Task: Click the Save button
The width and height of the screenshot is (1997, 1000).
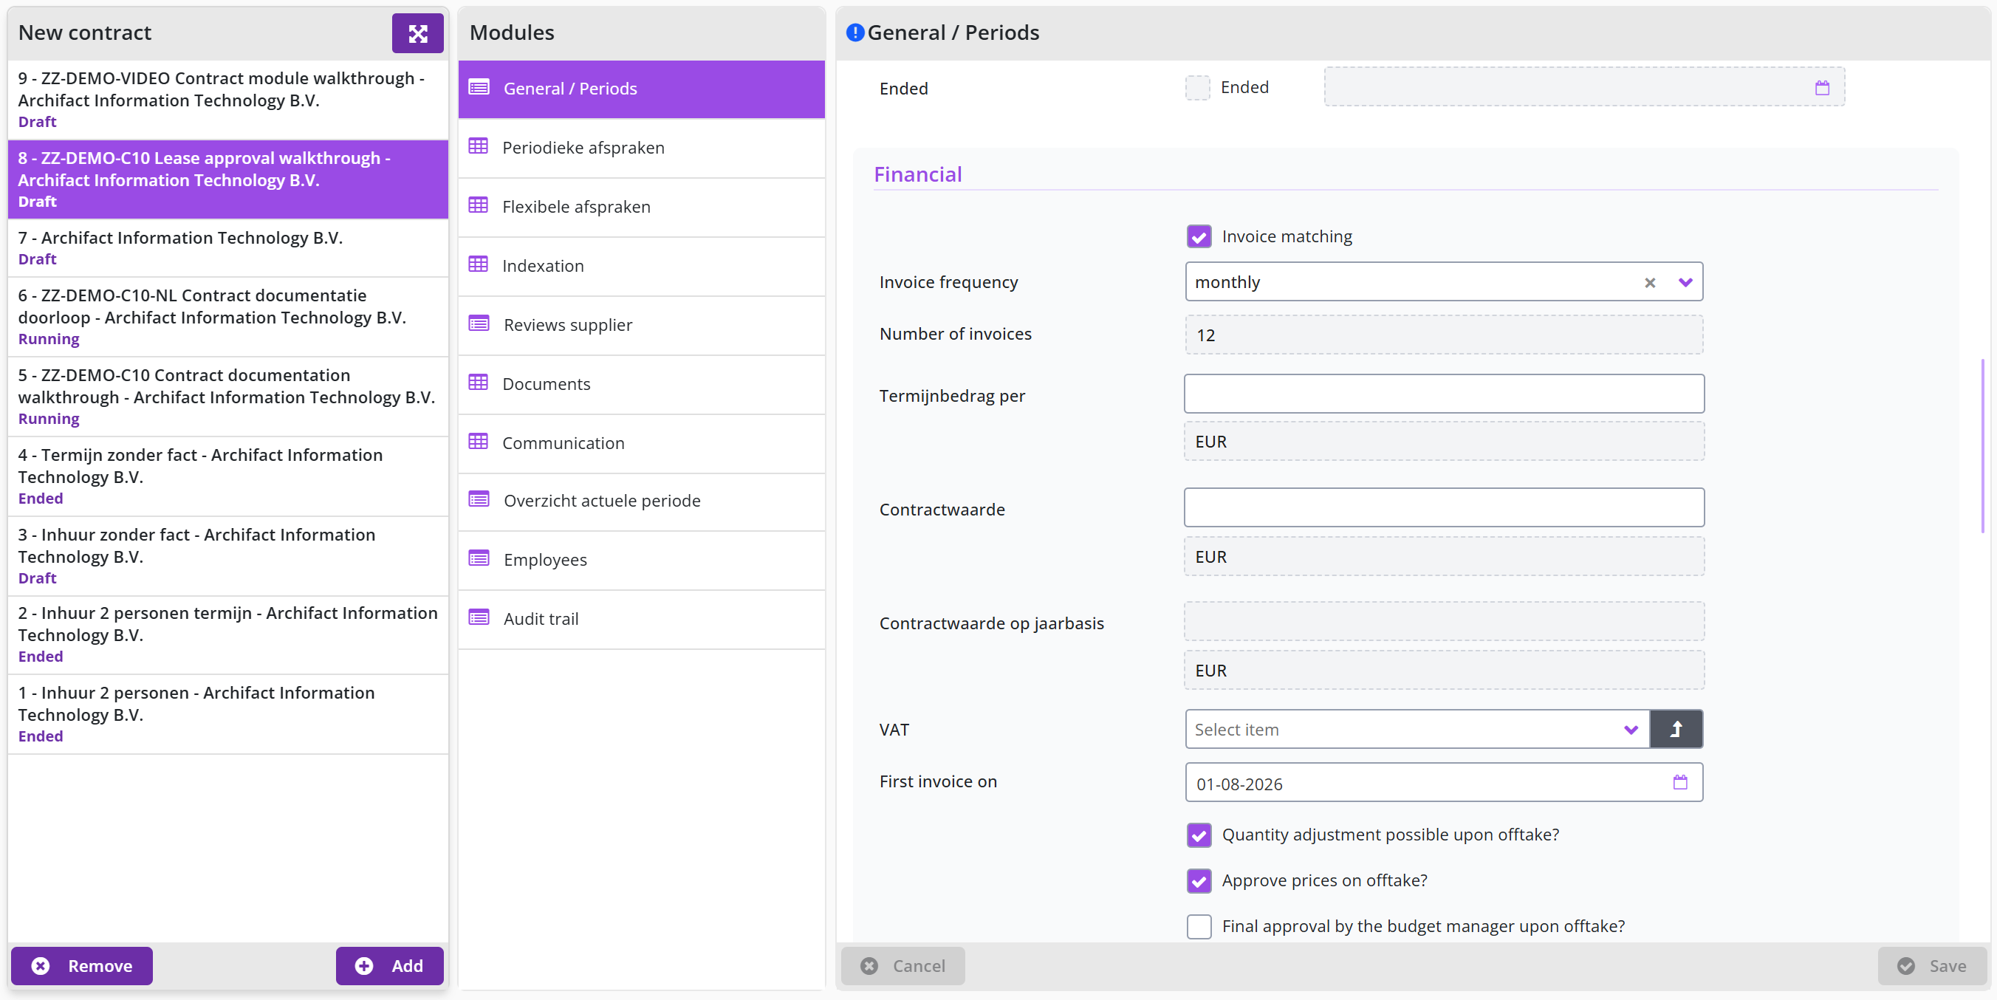Action: point(1932,966)
